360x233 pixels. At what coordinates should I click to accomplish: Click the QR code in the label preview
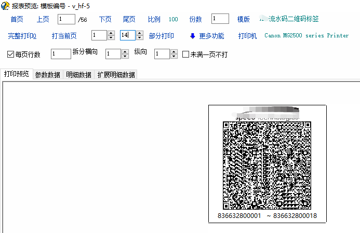click(267, 165)
